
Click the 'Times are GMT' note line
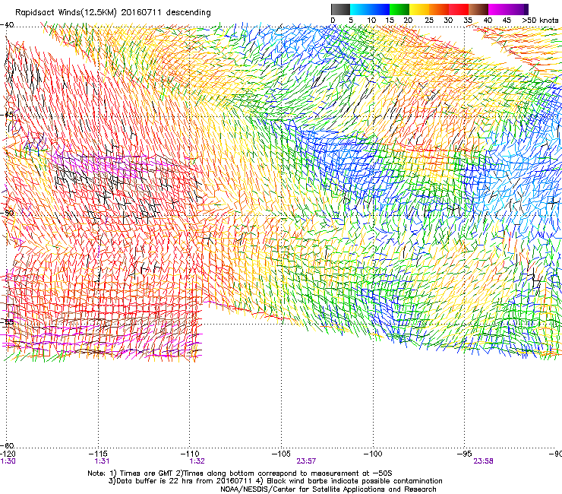pyautogui.click(x=240, y=473)
